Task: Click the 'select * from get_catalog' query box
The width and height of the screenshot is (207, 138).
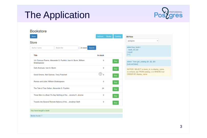Action: coord(148,63)
